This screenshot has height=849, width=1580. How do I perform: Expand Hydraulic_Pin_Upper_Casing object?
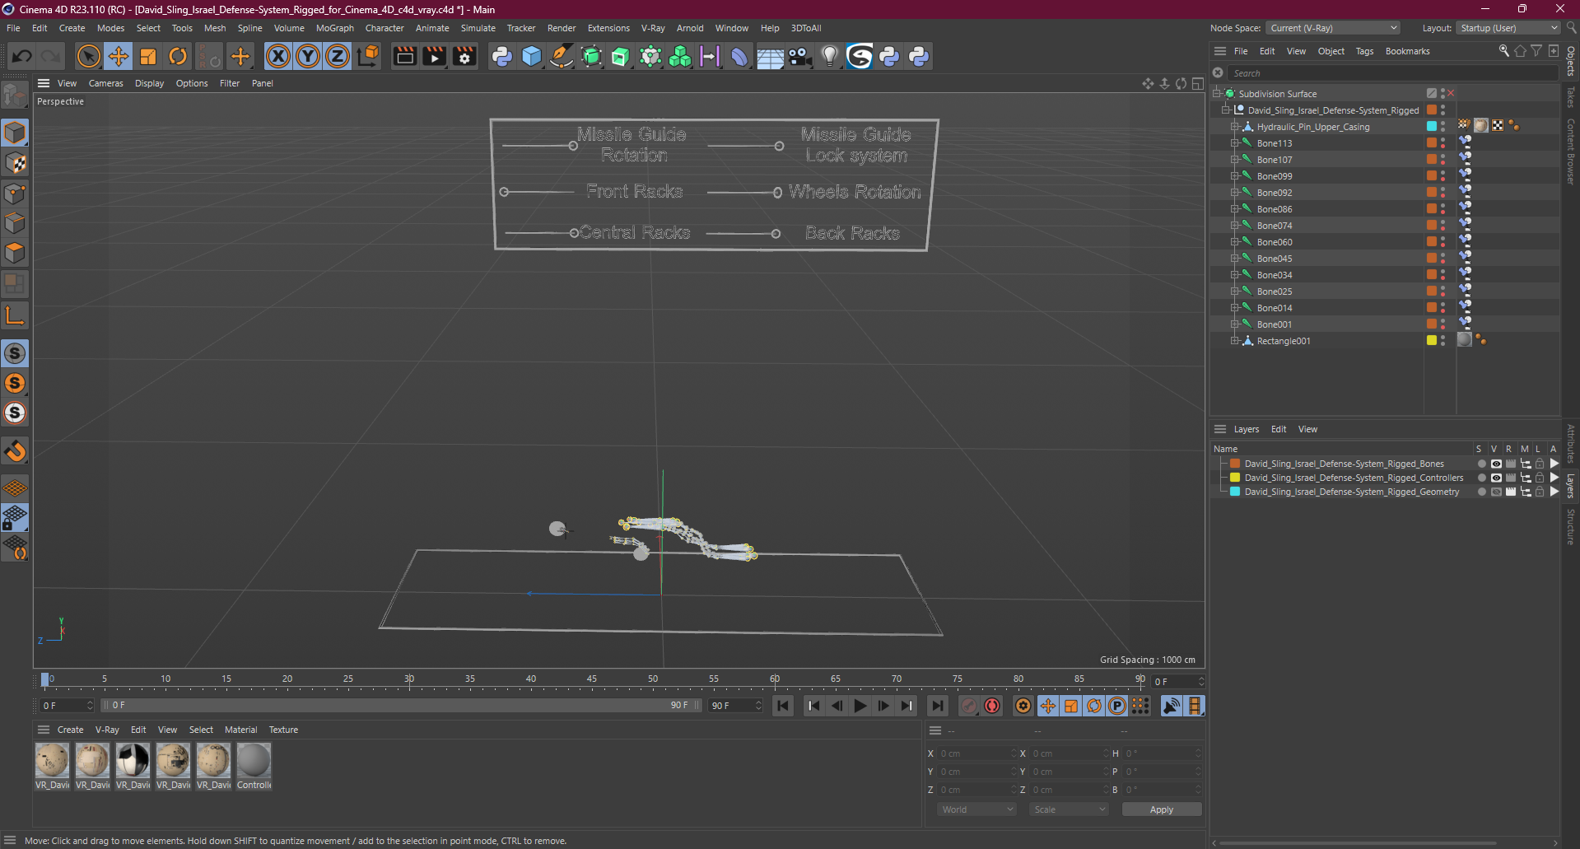(x=1234, y=127)
